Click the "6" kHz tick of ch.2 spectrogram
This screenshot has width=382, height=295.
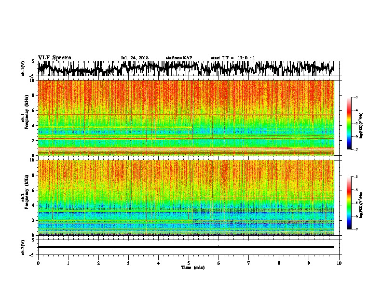click(x=33, y=190)
